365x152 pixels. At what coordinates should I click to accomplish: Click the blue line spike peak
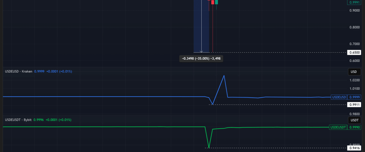coord(224,75)
